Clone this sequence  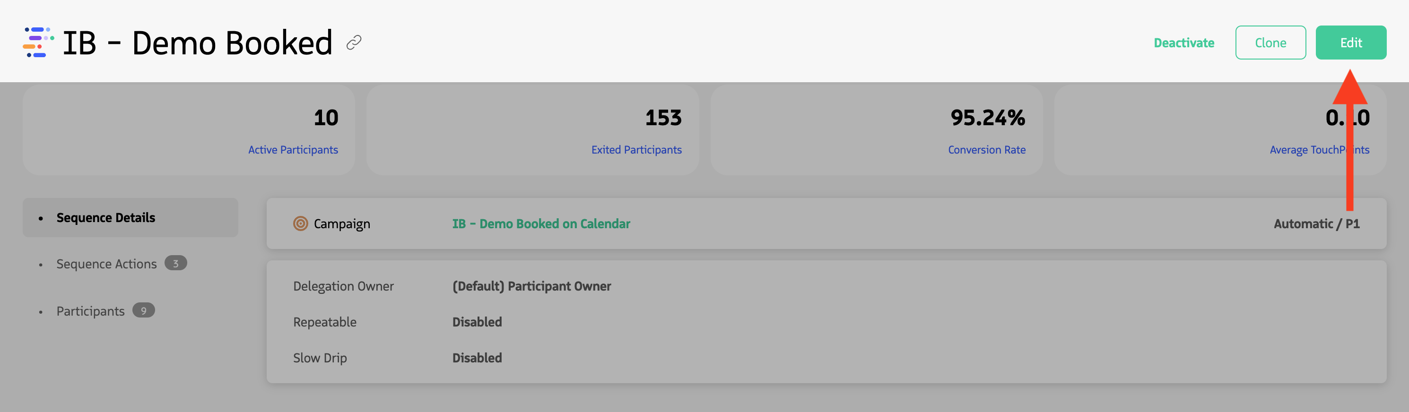click(1270, 42)
